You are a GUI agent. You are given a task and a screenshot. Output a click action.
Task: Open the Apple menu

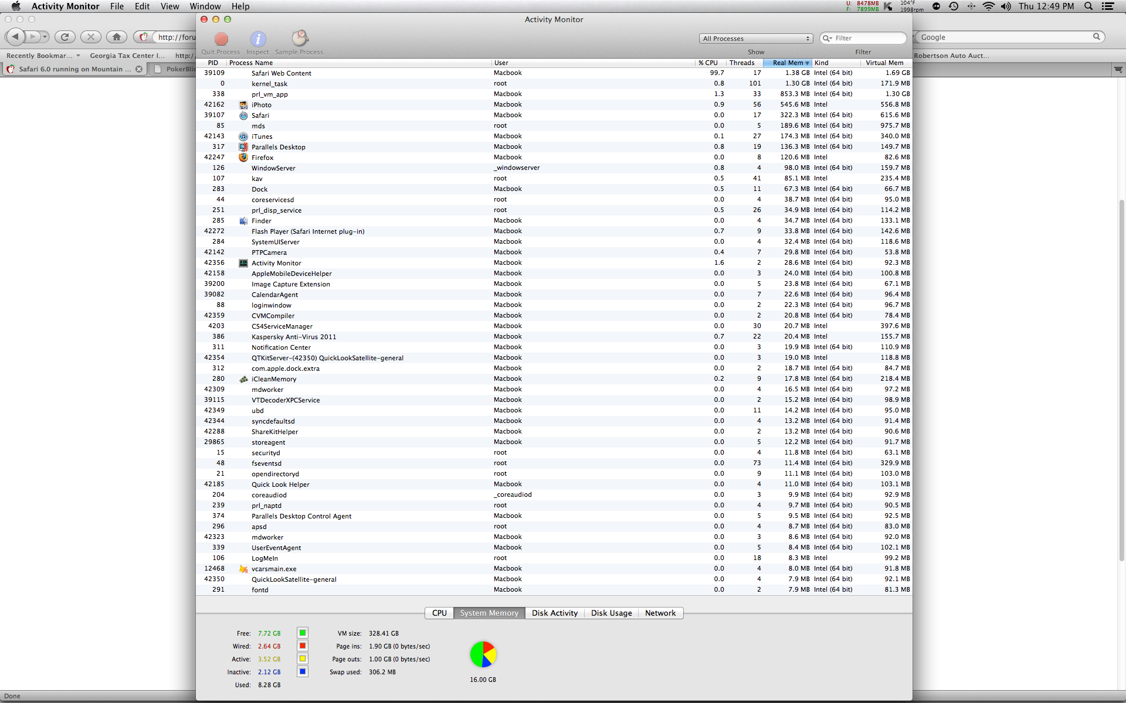coord(16,6)
